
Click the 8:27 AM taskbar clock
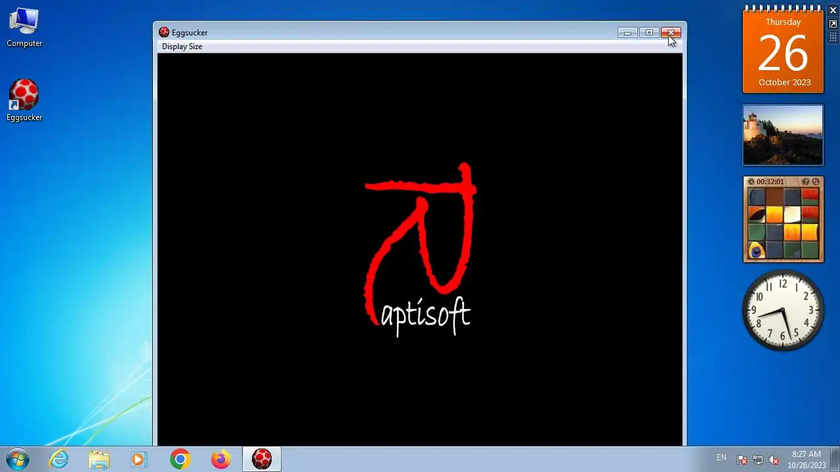(807, 460)
